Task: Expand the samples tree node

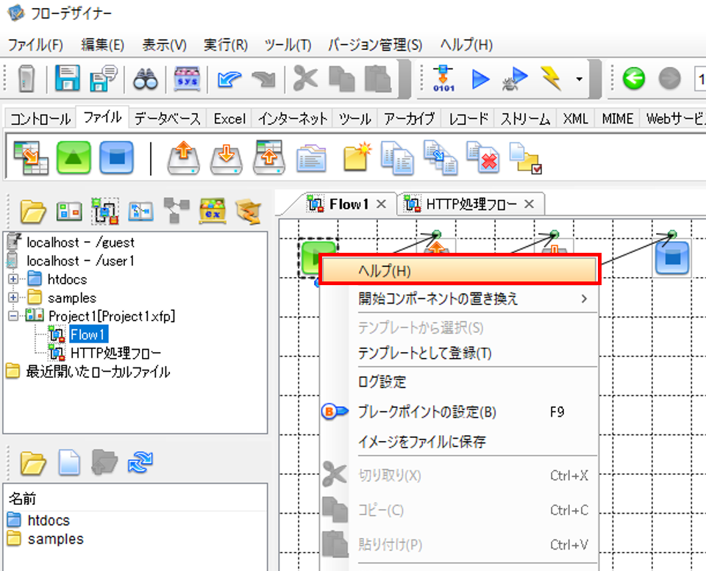Action: (x=13, y=298)
